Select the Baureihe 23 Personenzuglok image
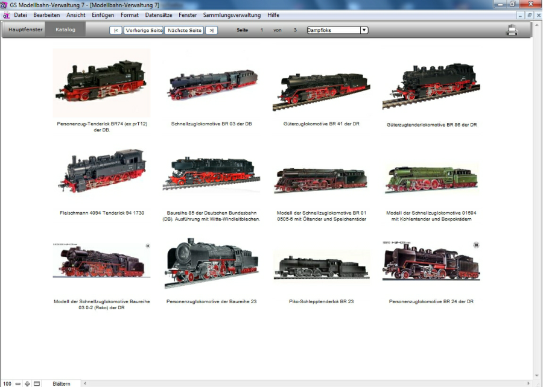This screenshot has height=387, width=543. tap(211, 263)
